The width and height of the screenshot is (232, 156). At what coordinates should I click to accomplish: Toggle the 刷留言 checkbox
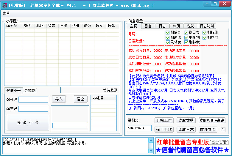click(x=167, y=32)
